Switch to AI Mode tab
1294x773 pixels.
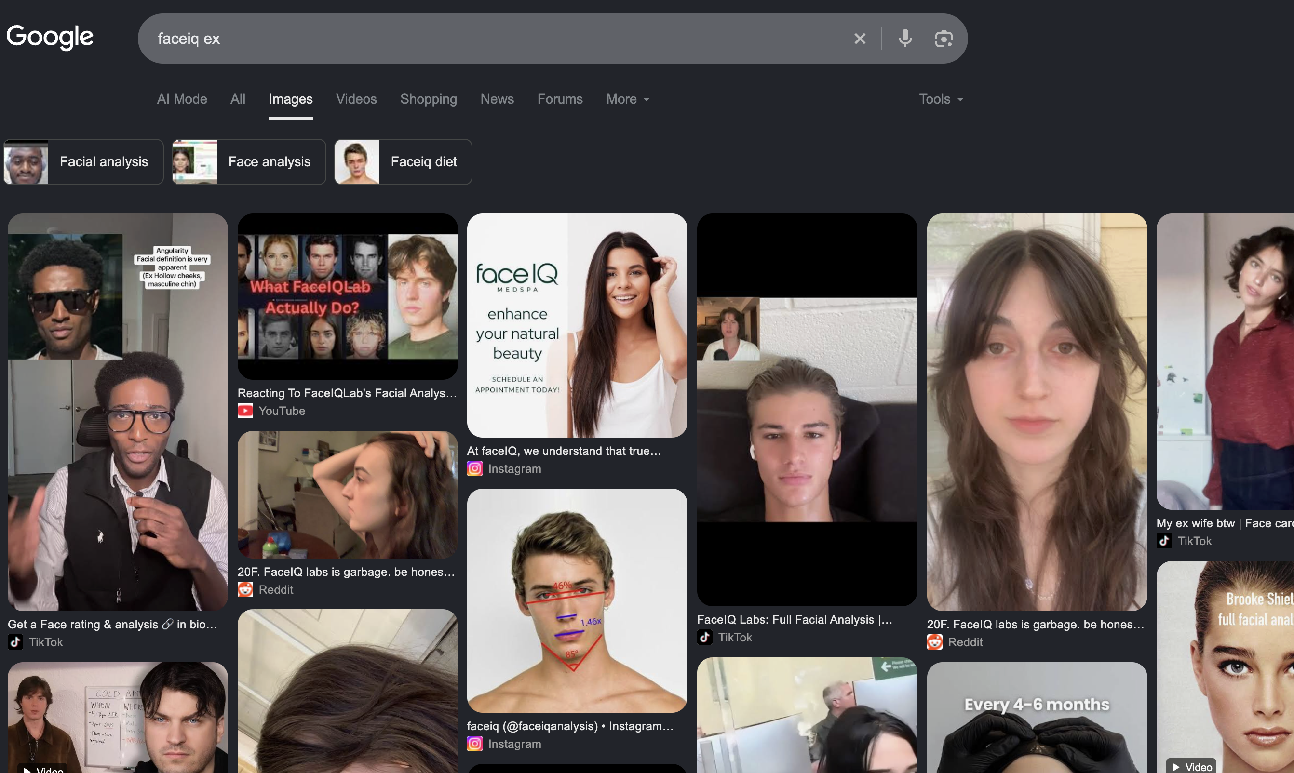pyautogui.click(x=182, y=99)
